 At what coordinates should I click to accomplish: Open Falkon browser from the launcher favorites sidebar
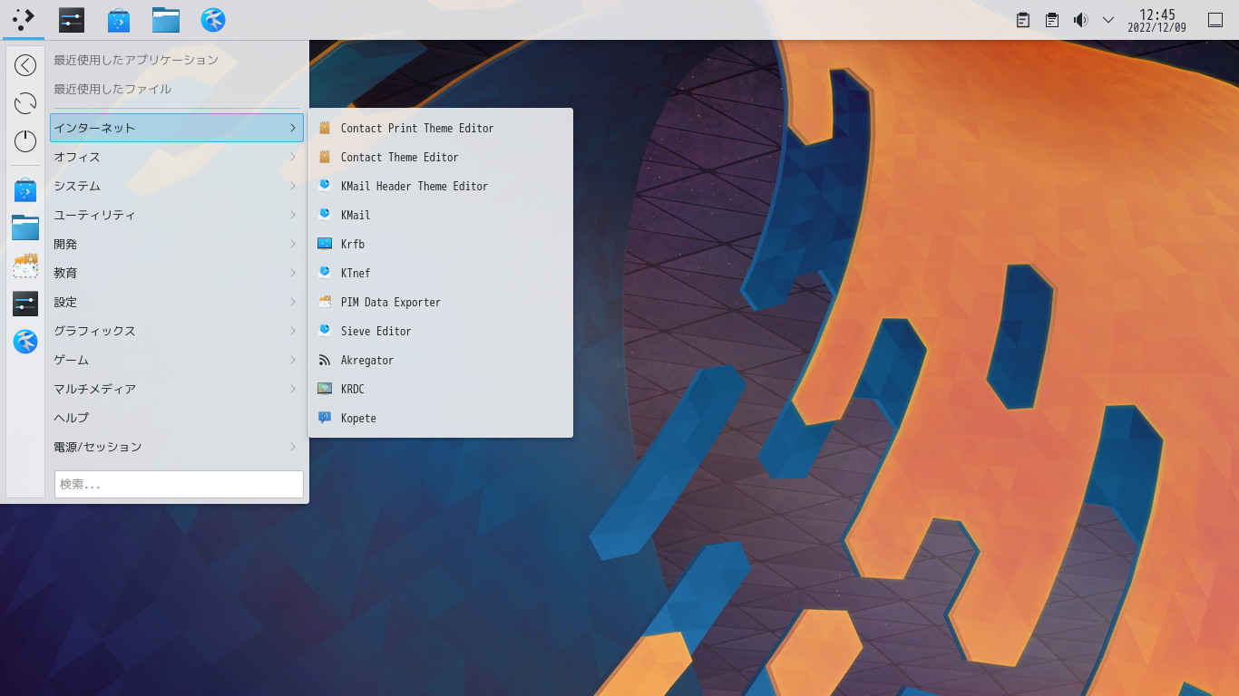[25, 342]
